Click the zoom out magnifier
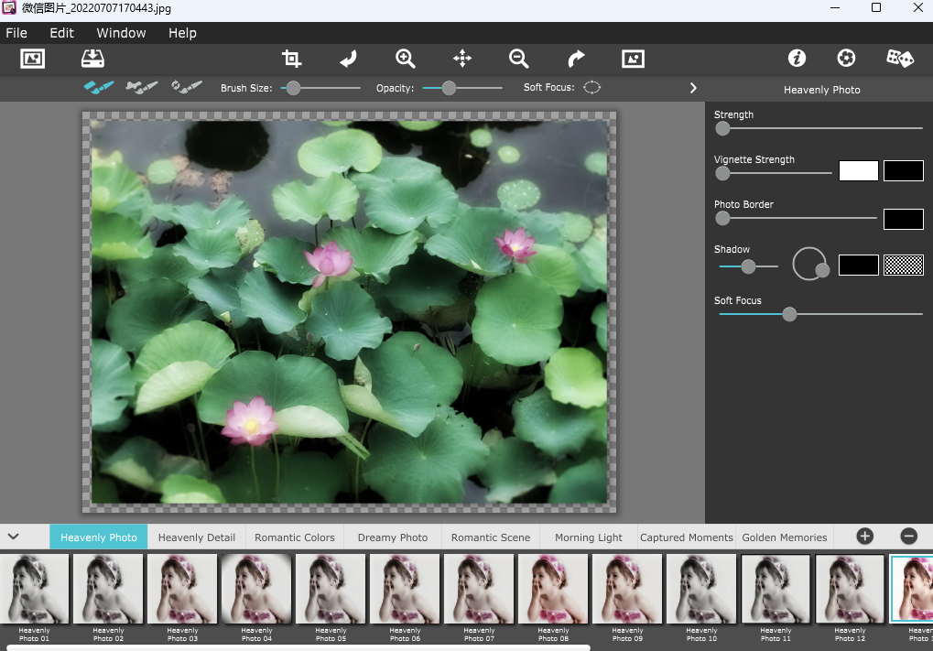Viewport: 933px width, 651px height. pos(519,59)
